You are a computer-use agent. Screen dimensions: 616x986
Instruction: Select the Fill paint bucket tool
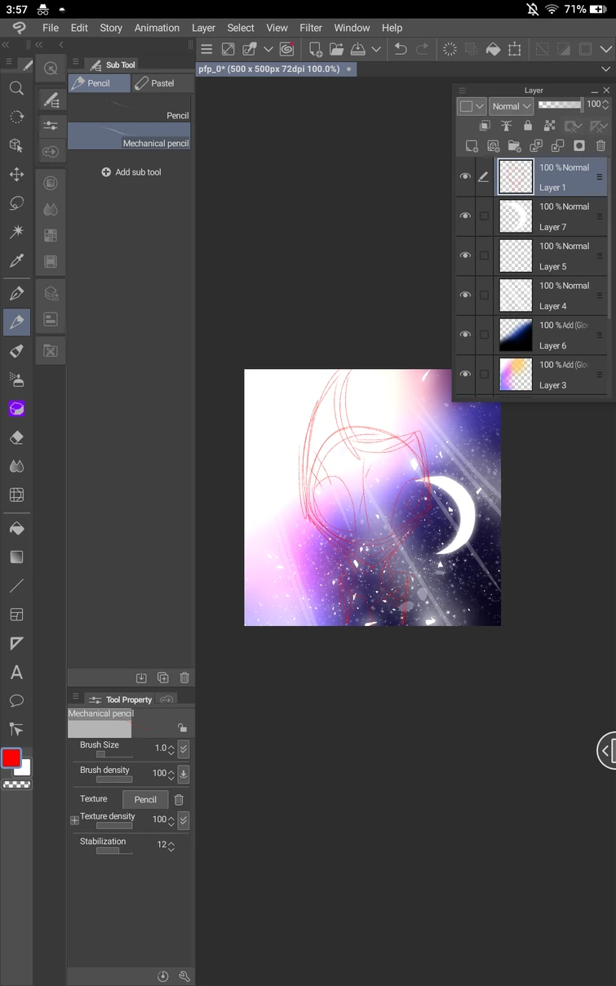pos(16,528)
